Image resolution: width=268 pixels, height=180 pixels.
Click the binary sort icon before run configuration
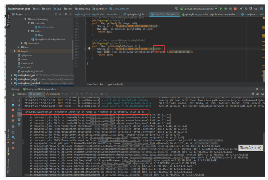tap(176, 9)
